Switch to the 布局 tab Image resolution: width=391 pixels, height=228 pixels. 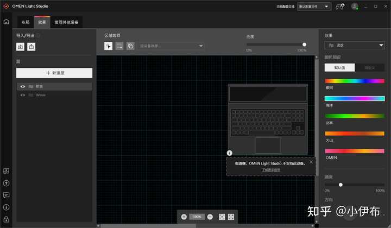(x=26, y=22)
